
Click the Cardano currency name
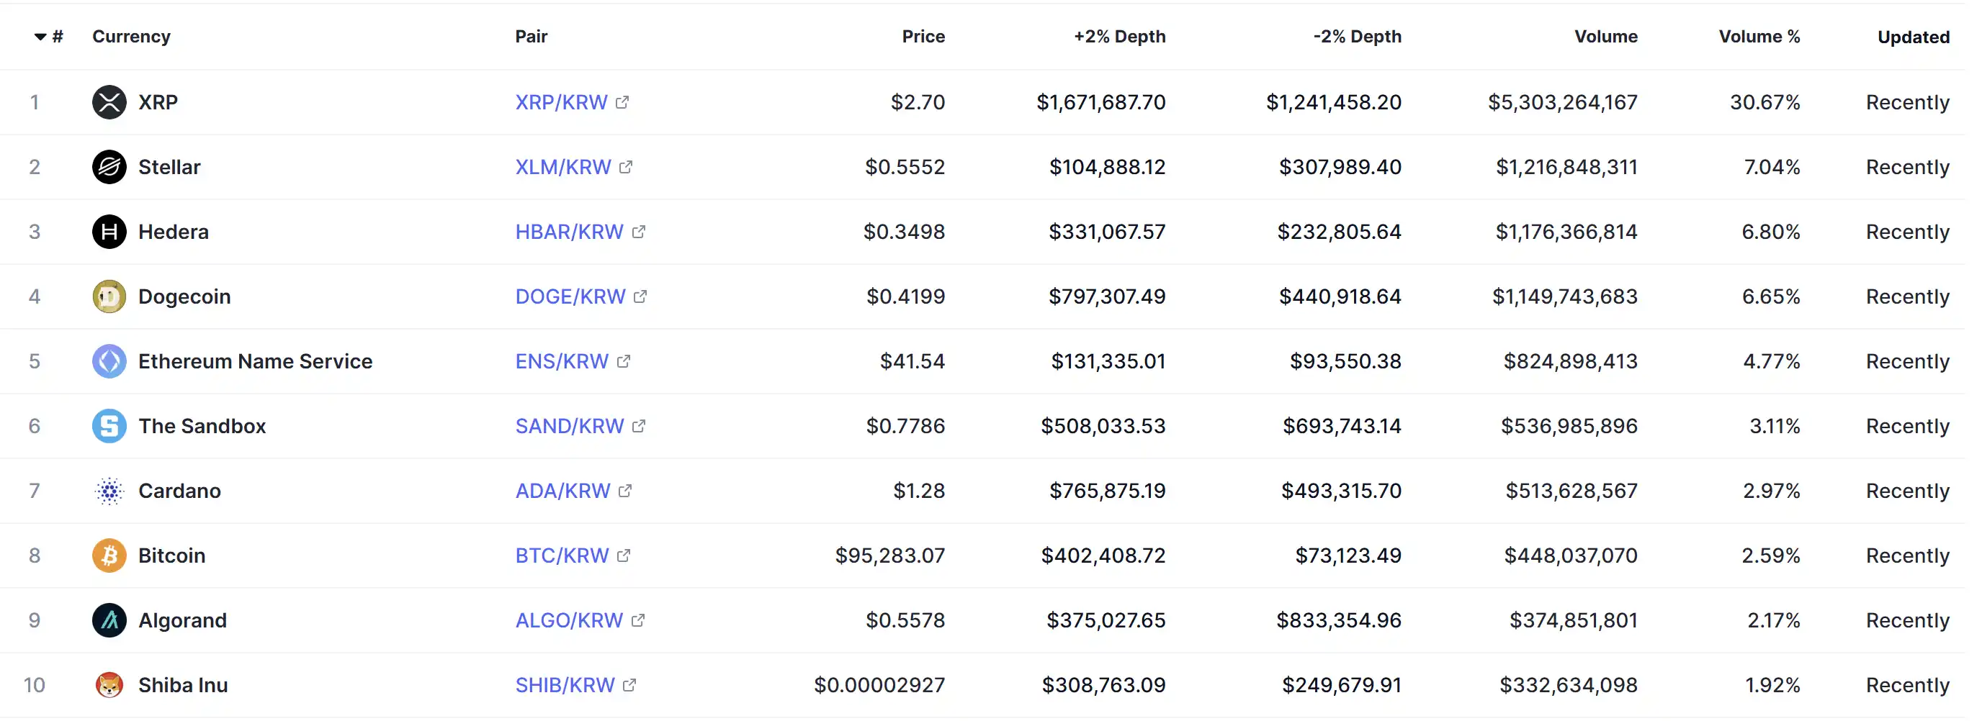(x=179, y=491)
